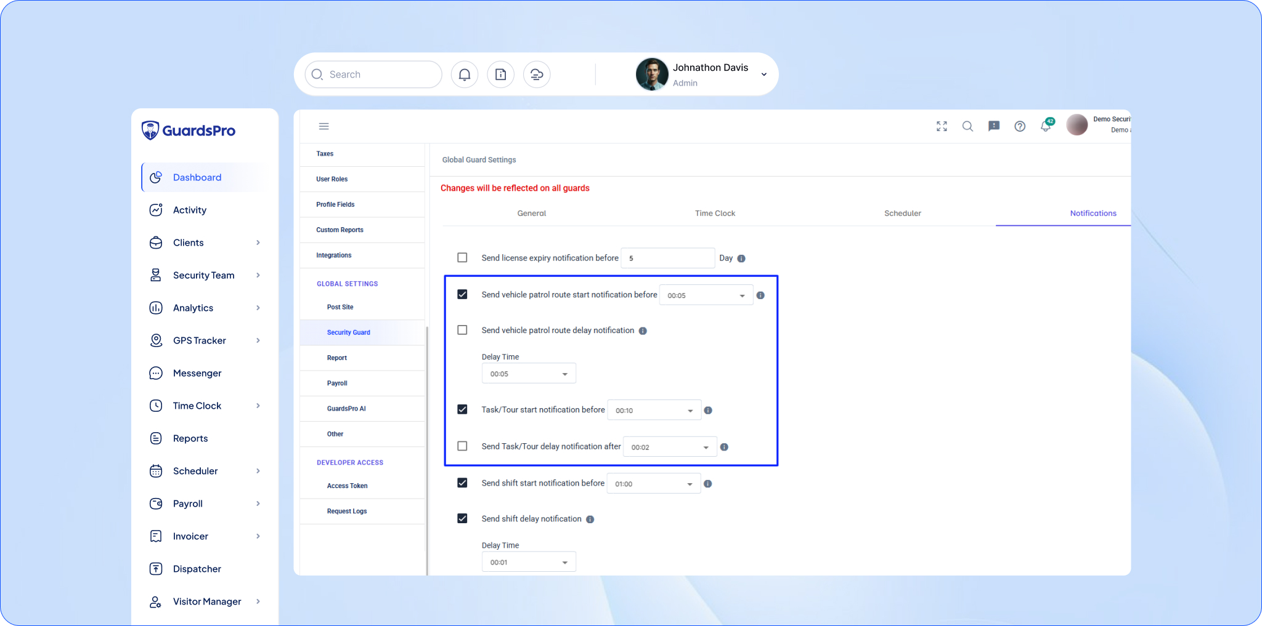This screenshot has height=626, width=1262.
Task: Click info icon for Task/Tour start notification
Action: 708,411
